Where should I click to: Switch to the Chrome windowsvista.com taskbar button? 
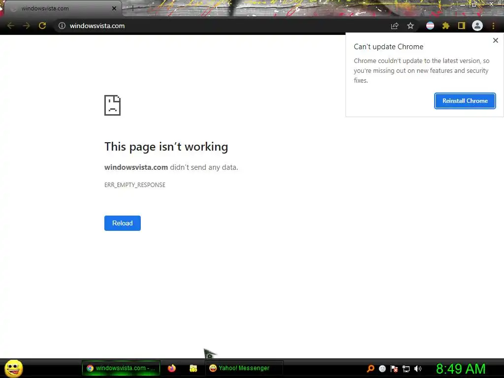click(x=121, y=368)
